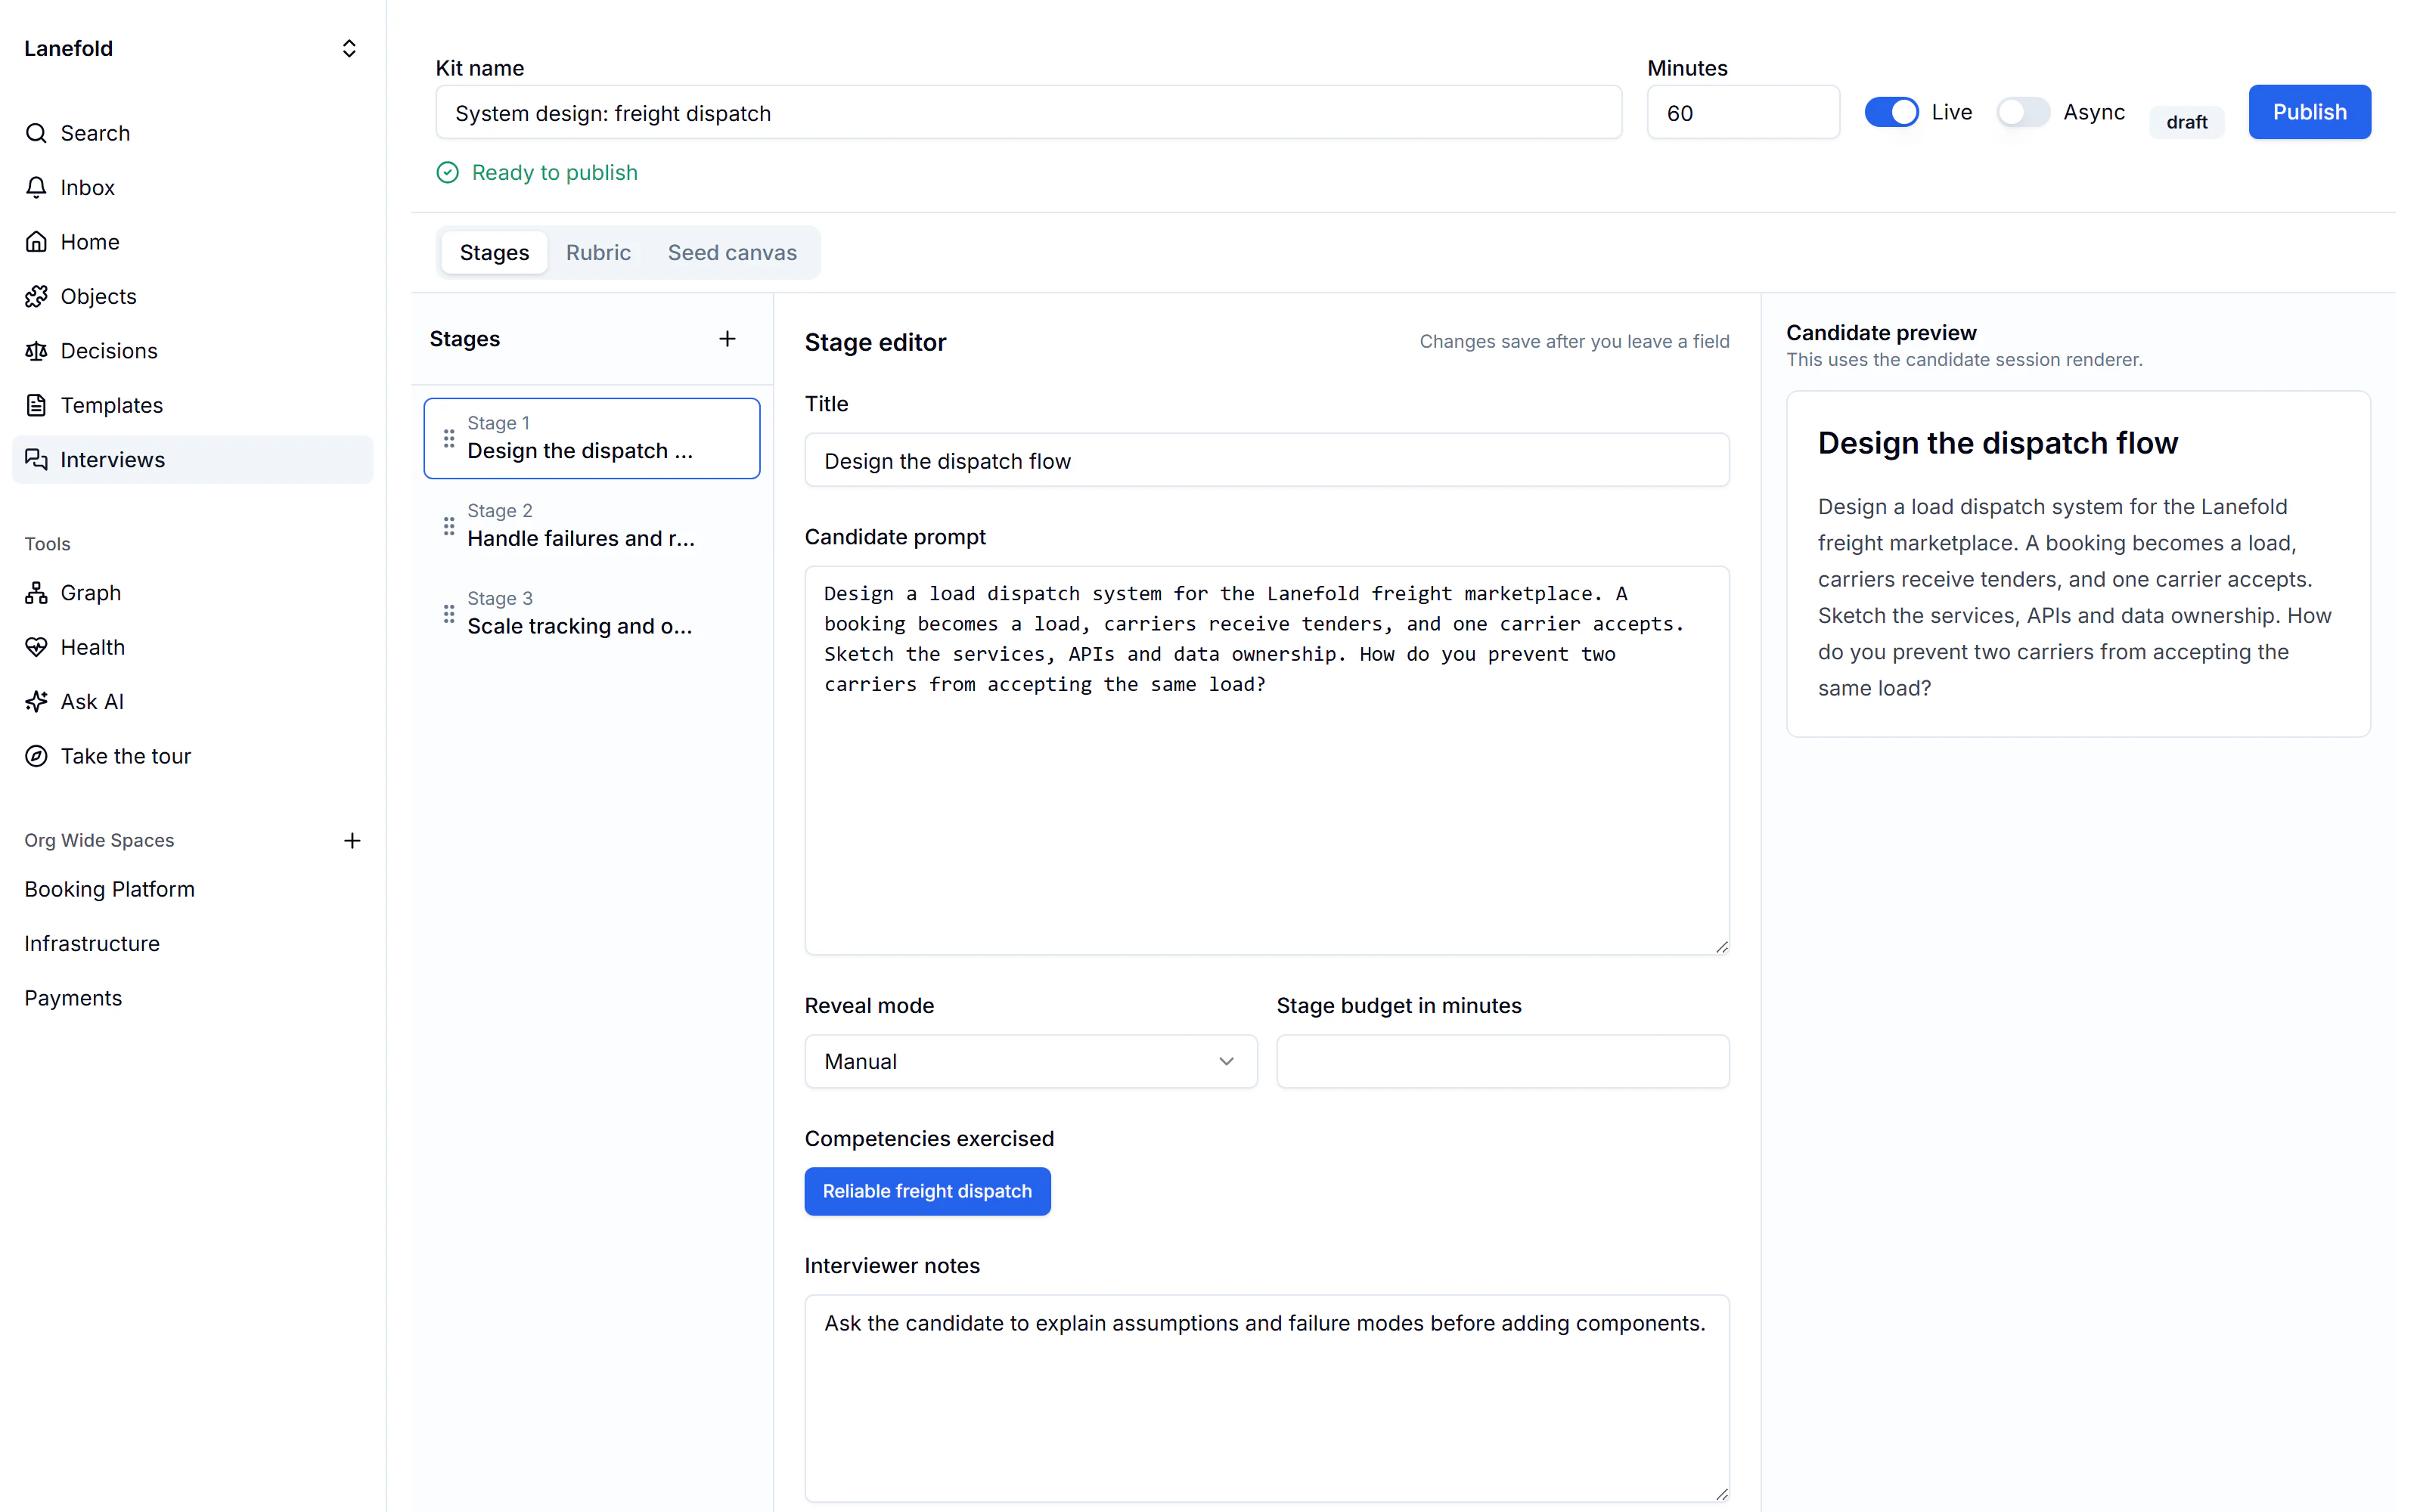Toggle the Reliable freight dispatch competency chip
The height and width of the screenshot is (1512, 2420).
point(927,1191)
